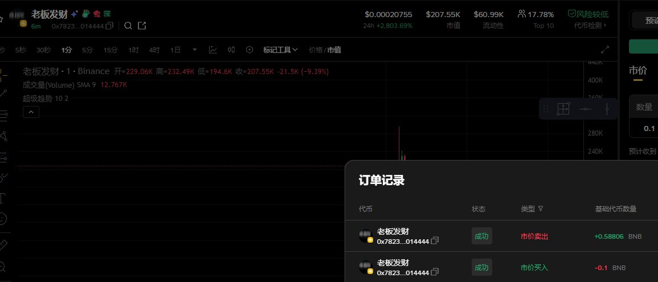
Task: Click the green lines badge after token name
Action: coord(108,14)
